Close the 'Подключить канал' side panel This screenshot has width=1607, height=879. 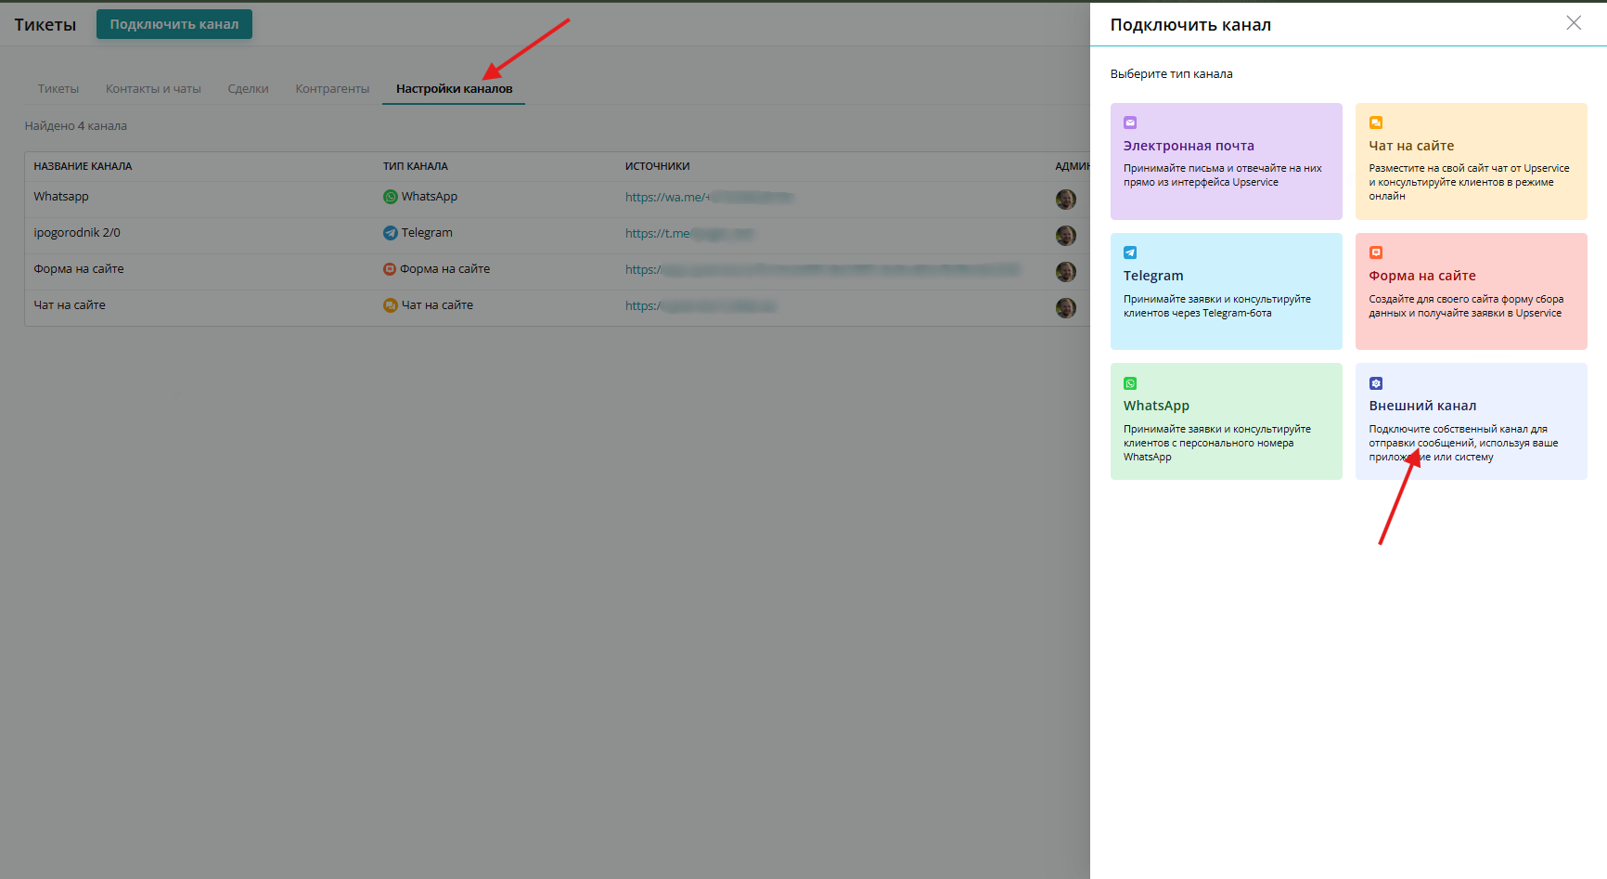(1574, 23)
